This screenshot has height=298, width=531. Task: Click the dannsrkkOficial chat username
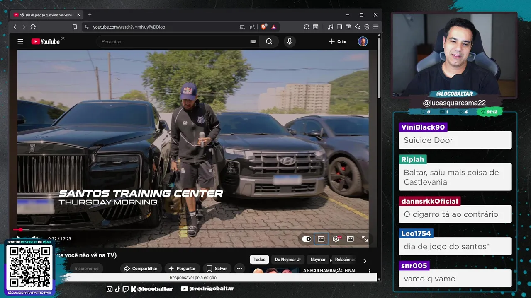tap(429, 201)
